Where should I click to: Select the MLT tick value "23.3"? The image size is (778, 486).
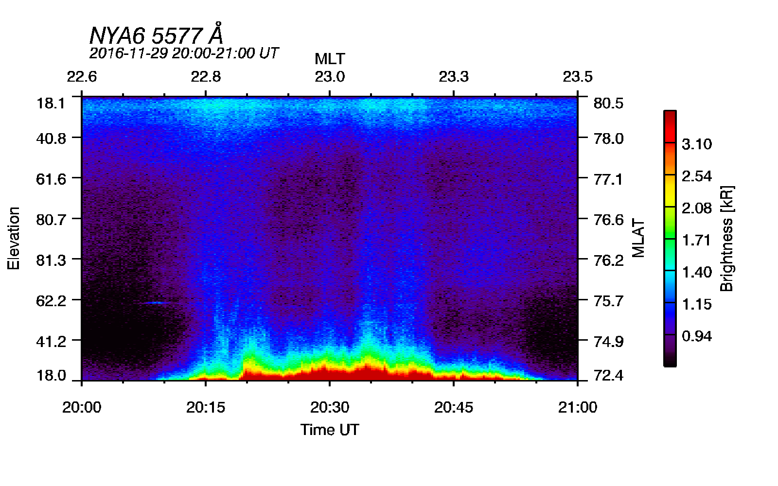pyautogui.click(x=454, y=77)
